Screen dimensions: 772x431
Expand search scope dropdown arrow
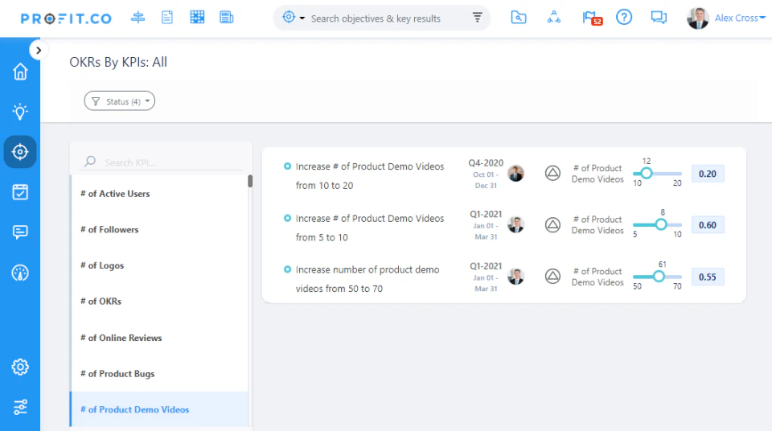[302, 18]
